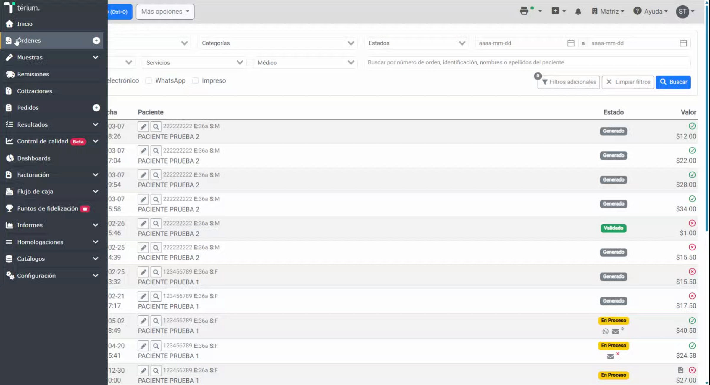This screenshot has width=710, height=385.
Task: Expand the Más opciones dropdown
Action: pos(165,12)
